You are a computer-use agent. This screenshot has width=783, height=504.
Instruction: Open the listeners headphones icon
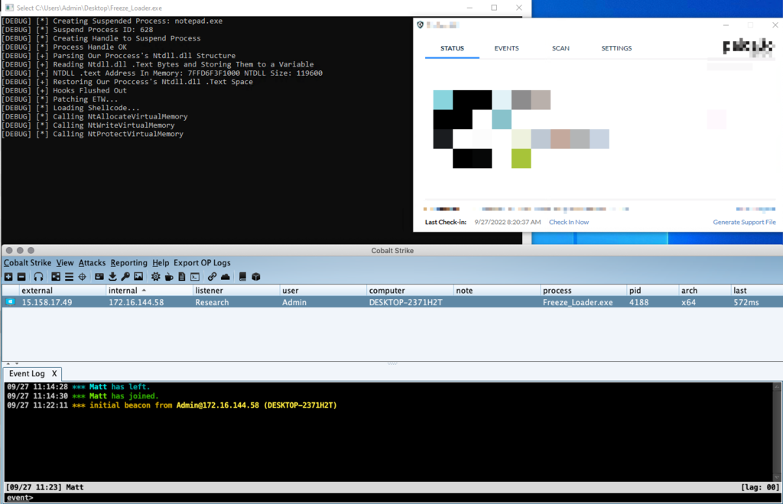pos(38,277)
